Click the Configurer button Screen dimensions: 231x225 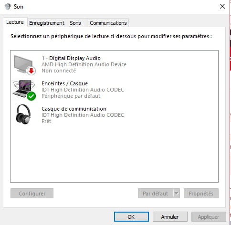(x=32, y=194)
